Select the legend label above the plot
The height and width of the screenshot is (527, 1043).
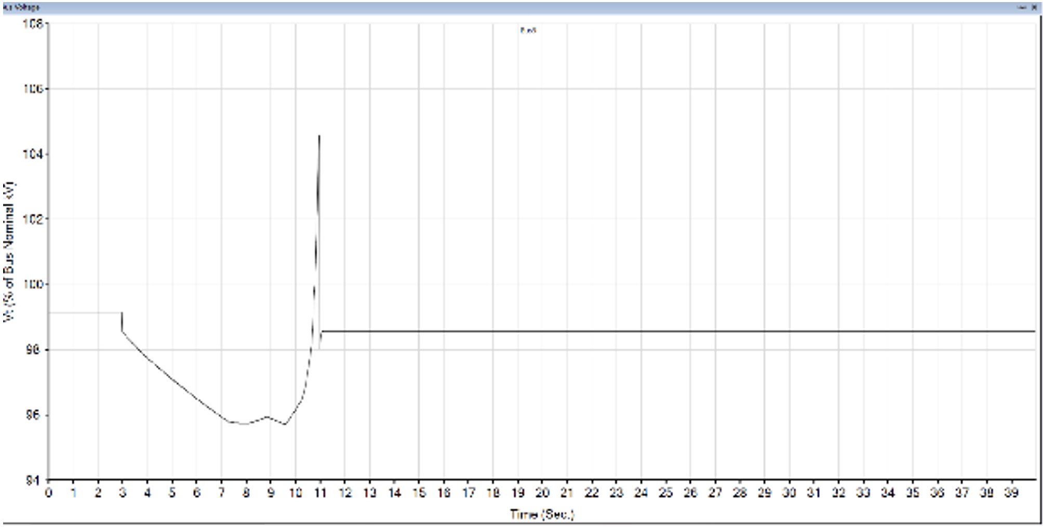click(528, 31)
